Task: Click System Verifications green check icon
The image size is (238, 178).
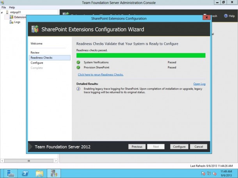Action: (x=78, y=62)
